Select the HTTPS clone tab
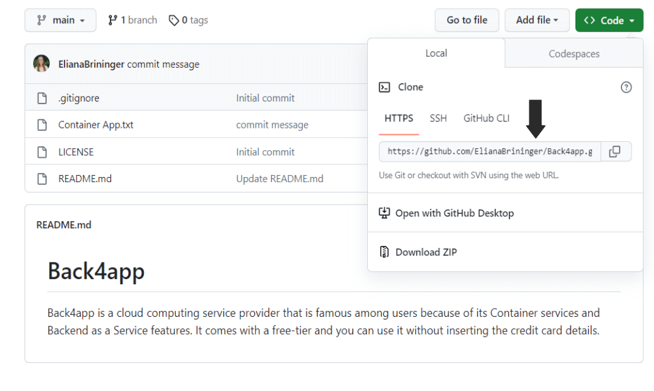Screen dimensions: 654x391 click(x=399, y=118)
